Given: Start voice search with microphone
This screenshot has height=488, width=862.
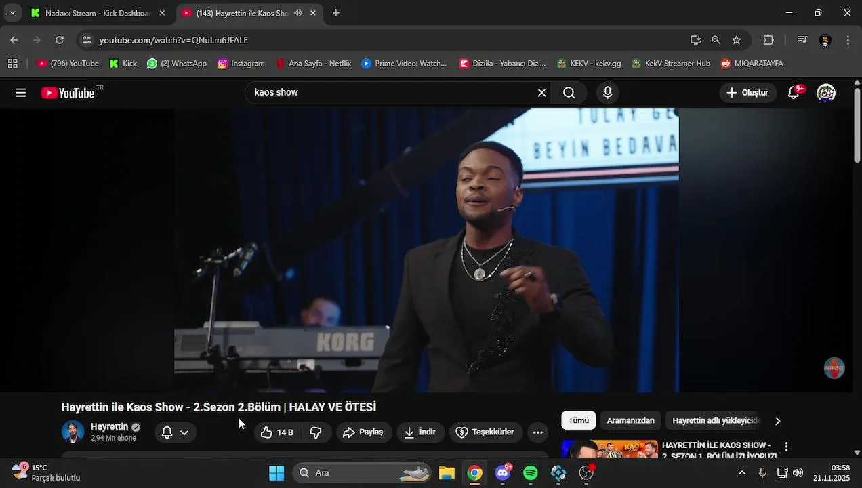Looking at the screenshot, I should [x=607, y=93].
